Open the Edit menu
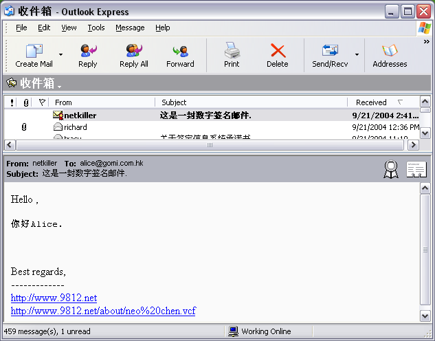The image size is (435, 341). coord(44,27)
